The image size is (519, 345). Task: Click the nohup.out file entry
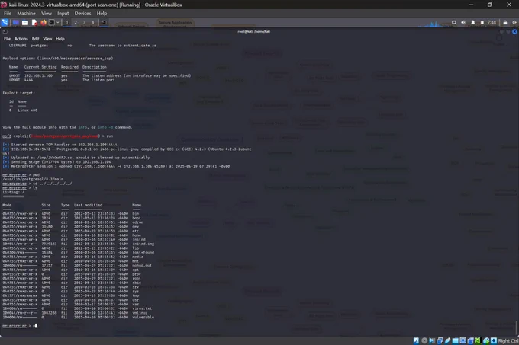[142, 266]
